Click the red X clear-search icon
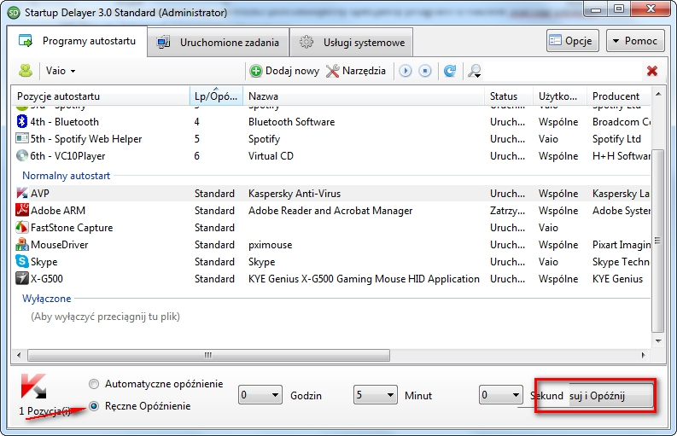Viewport: 677px width, 436px height. coord(652,71)
